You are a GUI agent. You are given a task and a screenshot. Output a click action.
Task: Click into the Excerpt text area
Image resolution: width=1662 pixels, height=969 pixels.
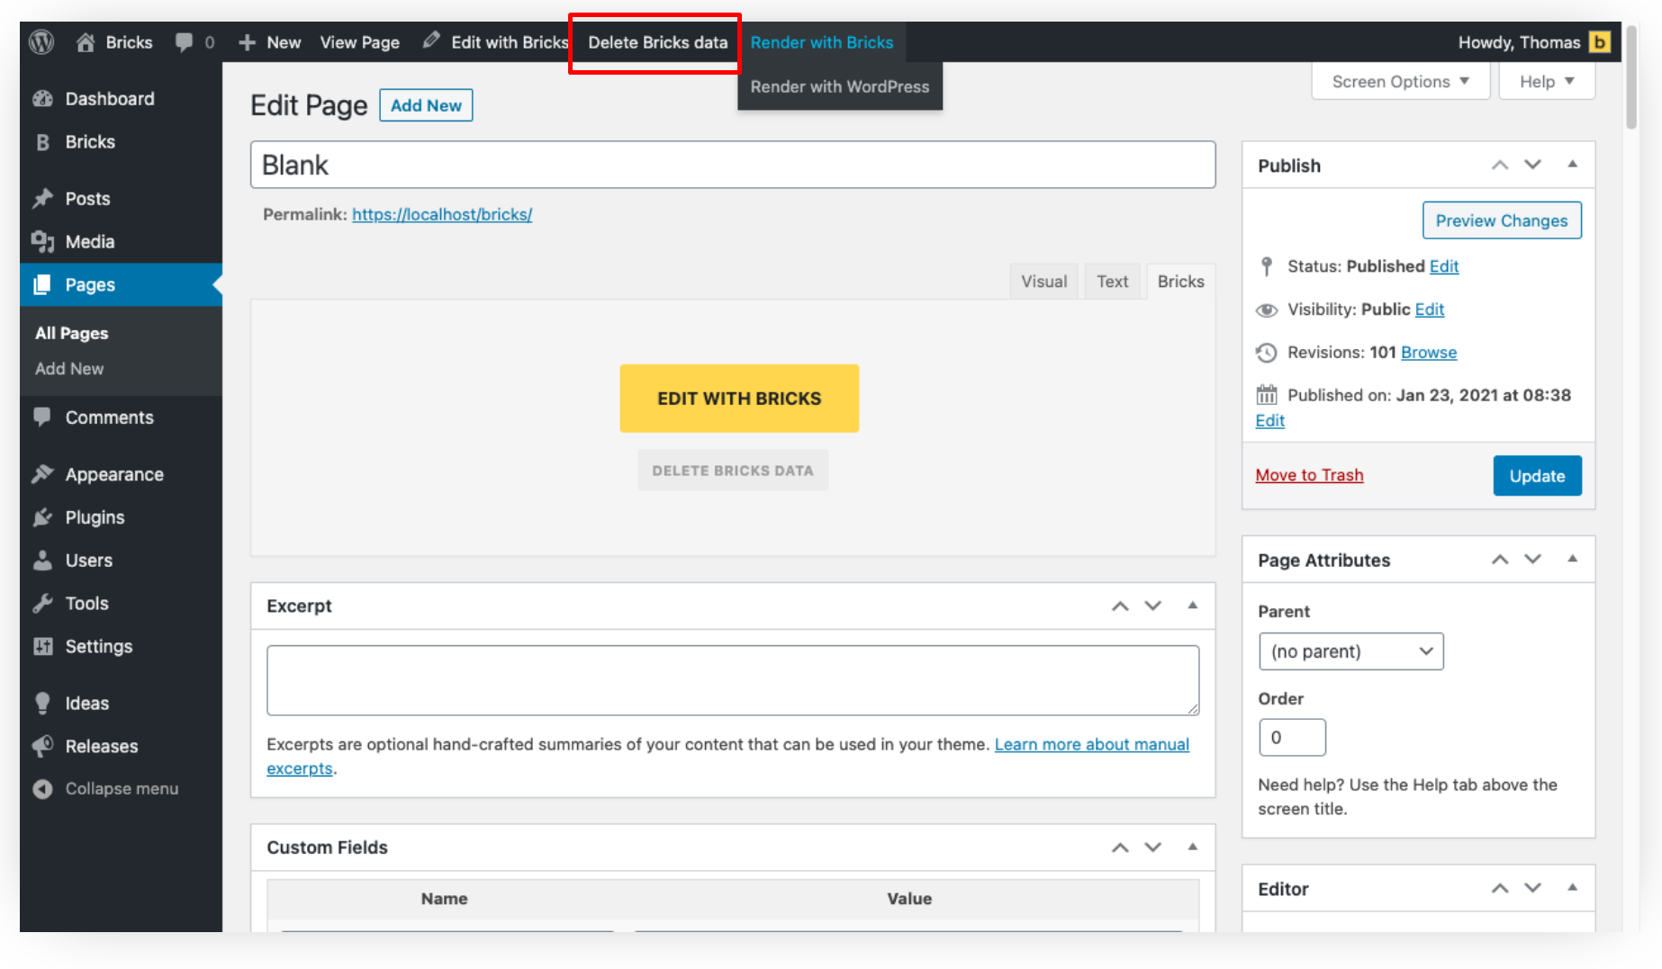tap(733, 680)
